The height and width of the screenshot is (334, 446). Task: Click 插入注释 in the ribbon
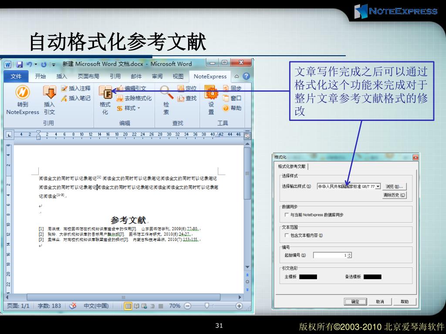(76, 89)
